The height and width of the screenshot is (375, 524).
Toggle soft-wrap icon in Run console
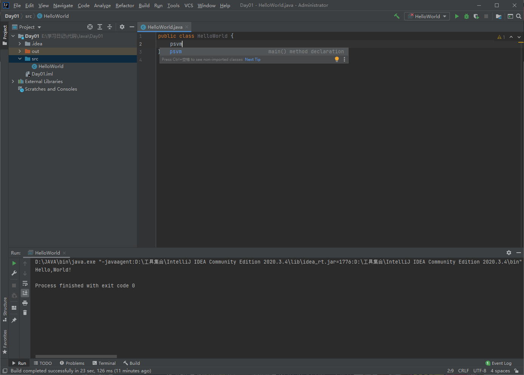pos(25,283)
